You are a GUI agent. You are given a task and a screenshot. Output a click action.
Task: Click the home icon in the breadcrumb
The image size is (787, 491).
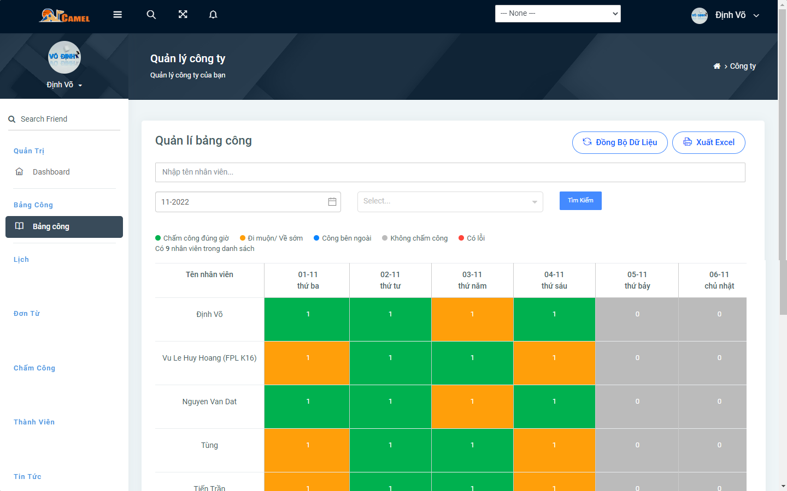[x=716, y=65]
